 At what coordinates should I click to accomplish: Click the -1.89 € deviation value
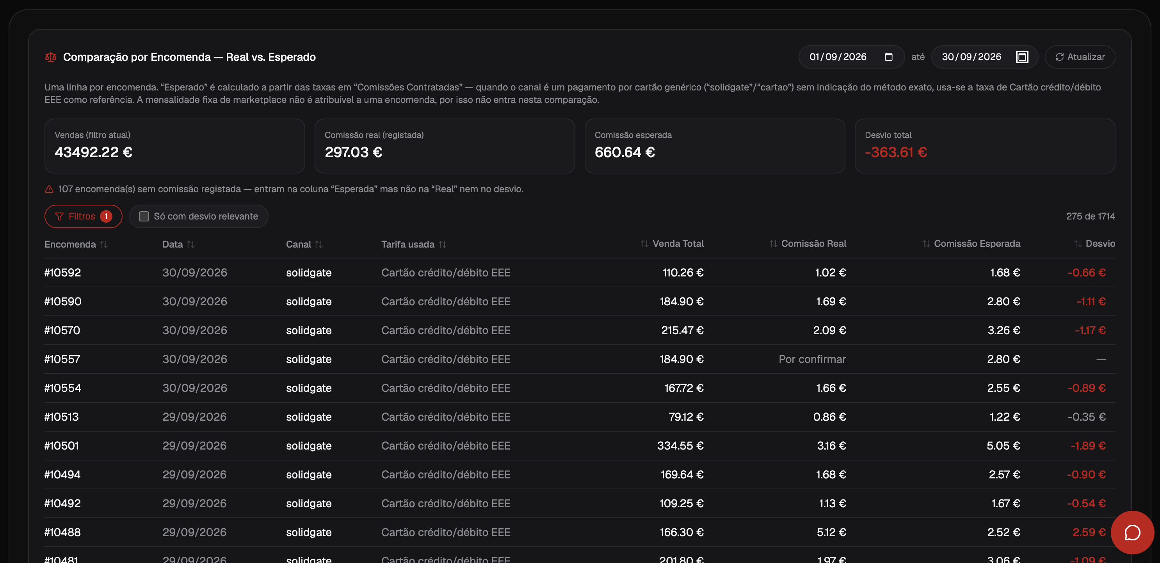point(1088,445)
